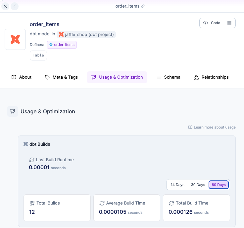This screenshot has width=244, height=228.
Task: Open the jaffle_shop (dbt project) chip
Action: (x=86, y=34)
